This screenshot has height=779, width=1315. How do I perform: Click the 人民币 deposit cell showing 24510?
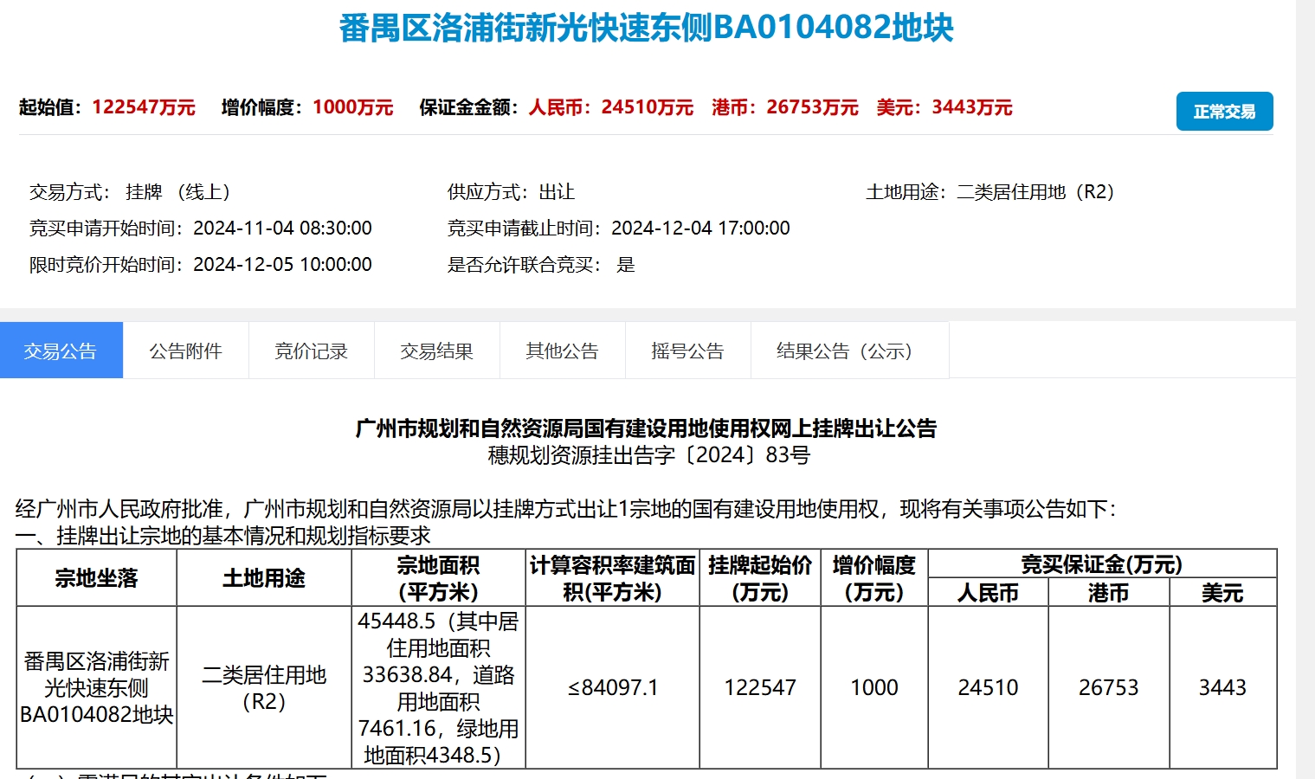point(988,687)
